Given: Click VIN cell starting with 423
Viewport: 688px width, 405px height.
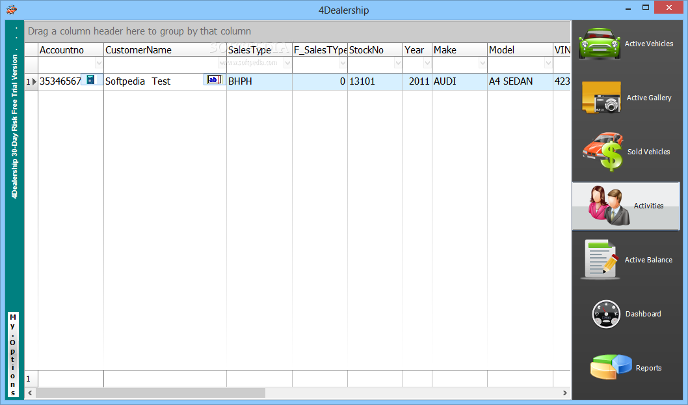Looking at the screenshot, I should pos(562,81).
